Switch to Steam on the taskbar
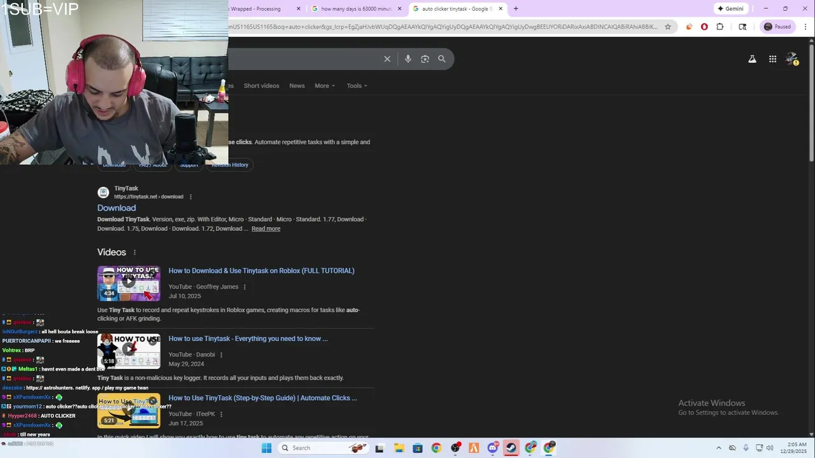The image size is (815, 458). pyautogui.click(x=511, y=448)
